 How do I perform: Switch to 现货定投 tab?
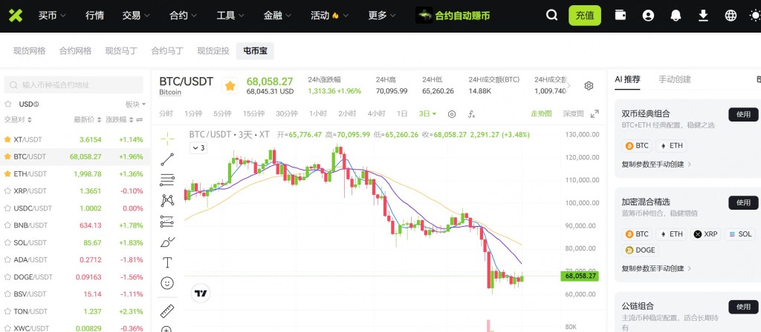tap(213, 51)
